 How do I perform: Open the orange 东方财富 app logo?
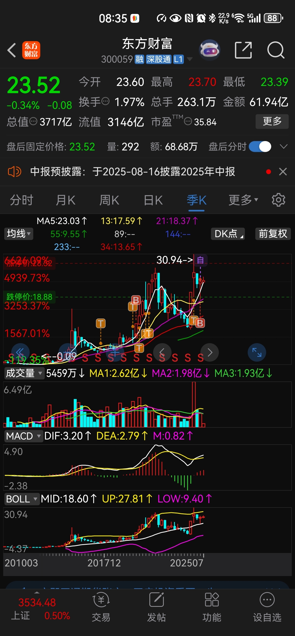click(x=31, y=50)
